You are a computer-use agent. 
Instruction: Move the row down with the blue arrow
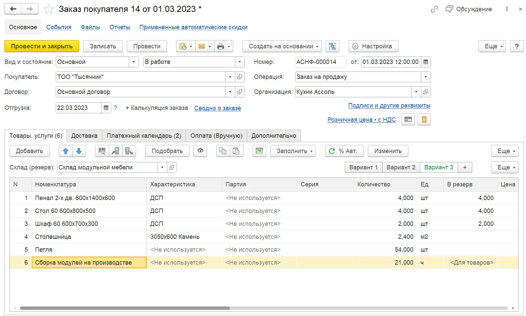pyautogui.click(x=79, y=151)
